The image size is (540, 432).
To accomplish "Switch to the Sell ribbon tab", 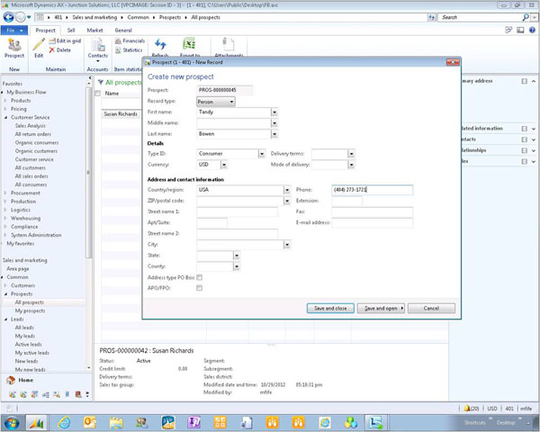I will [71, 30].
